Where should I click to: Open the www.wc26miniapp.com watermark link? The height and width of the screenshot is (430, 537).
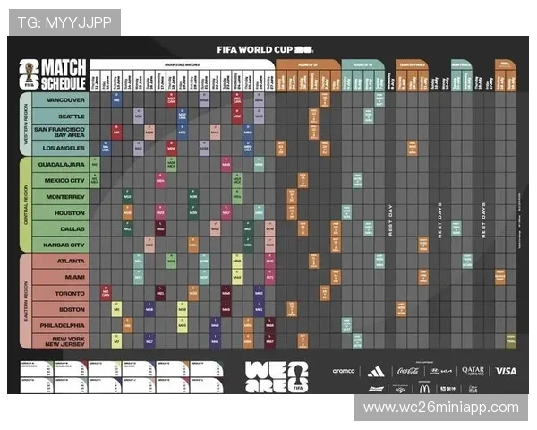[x=440, y=408]
